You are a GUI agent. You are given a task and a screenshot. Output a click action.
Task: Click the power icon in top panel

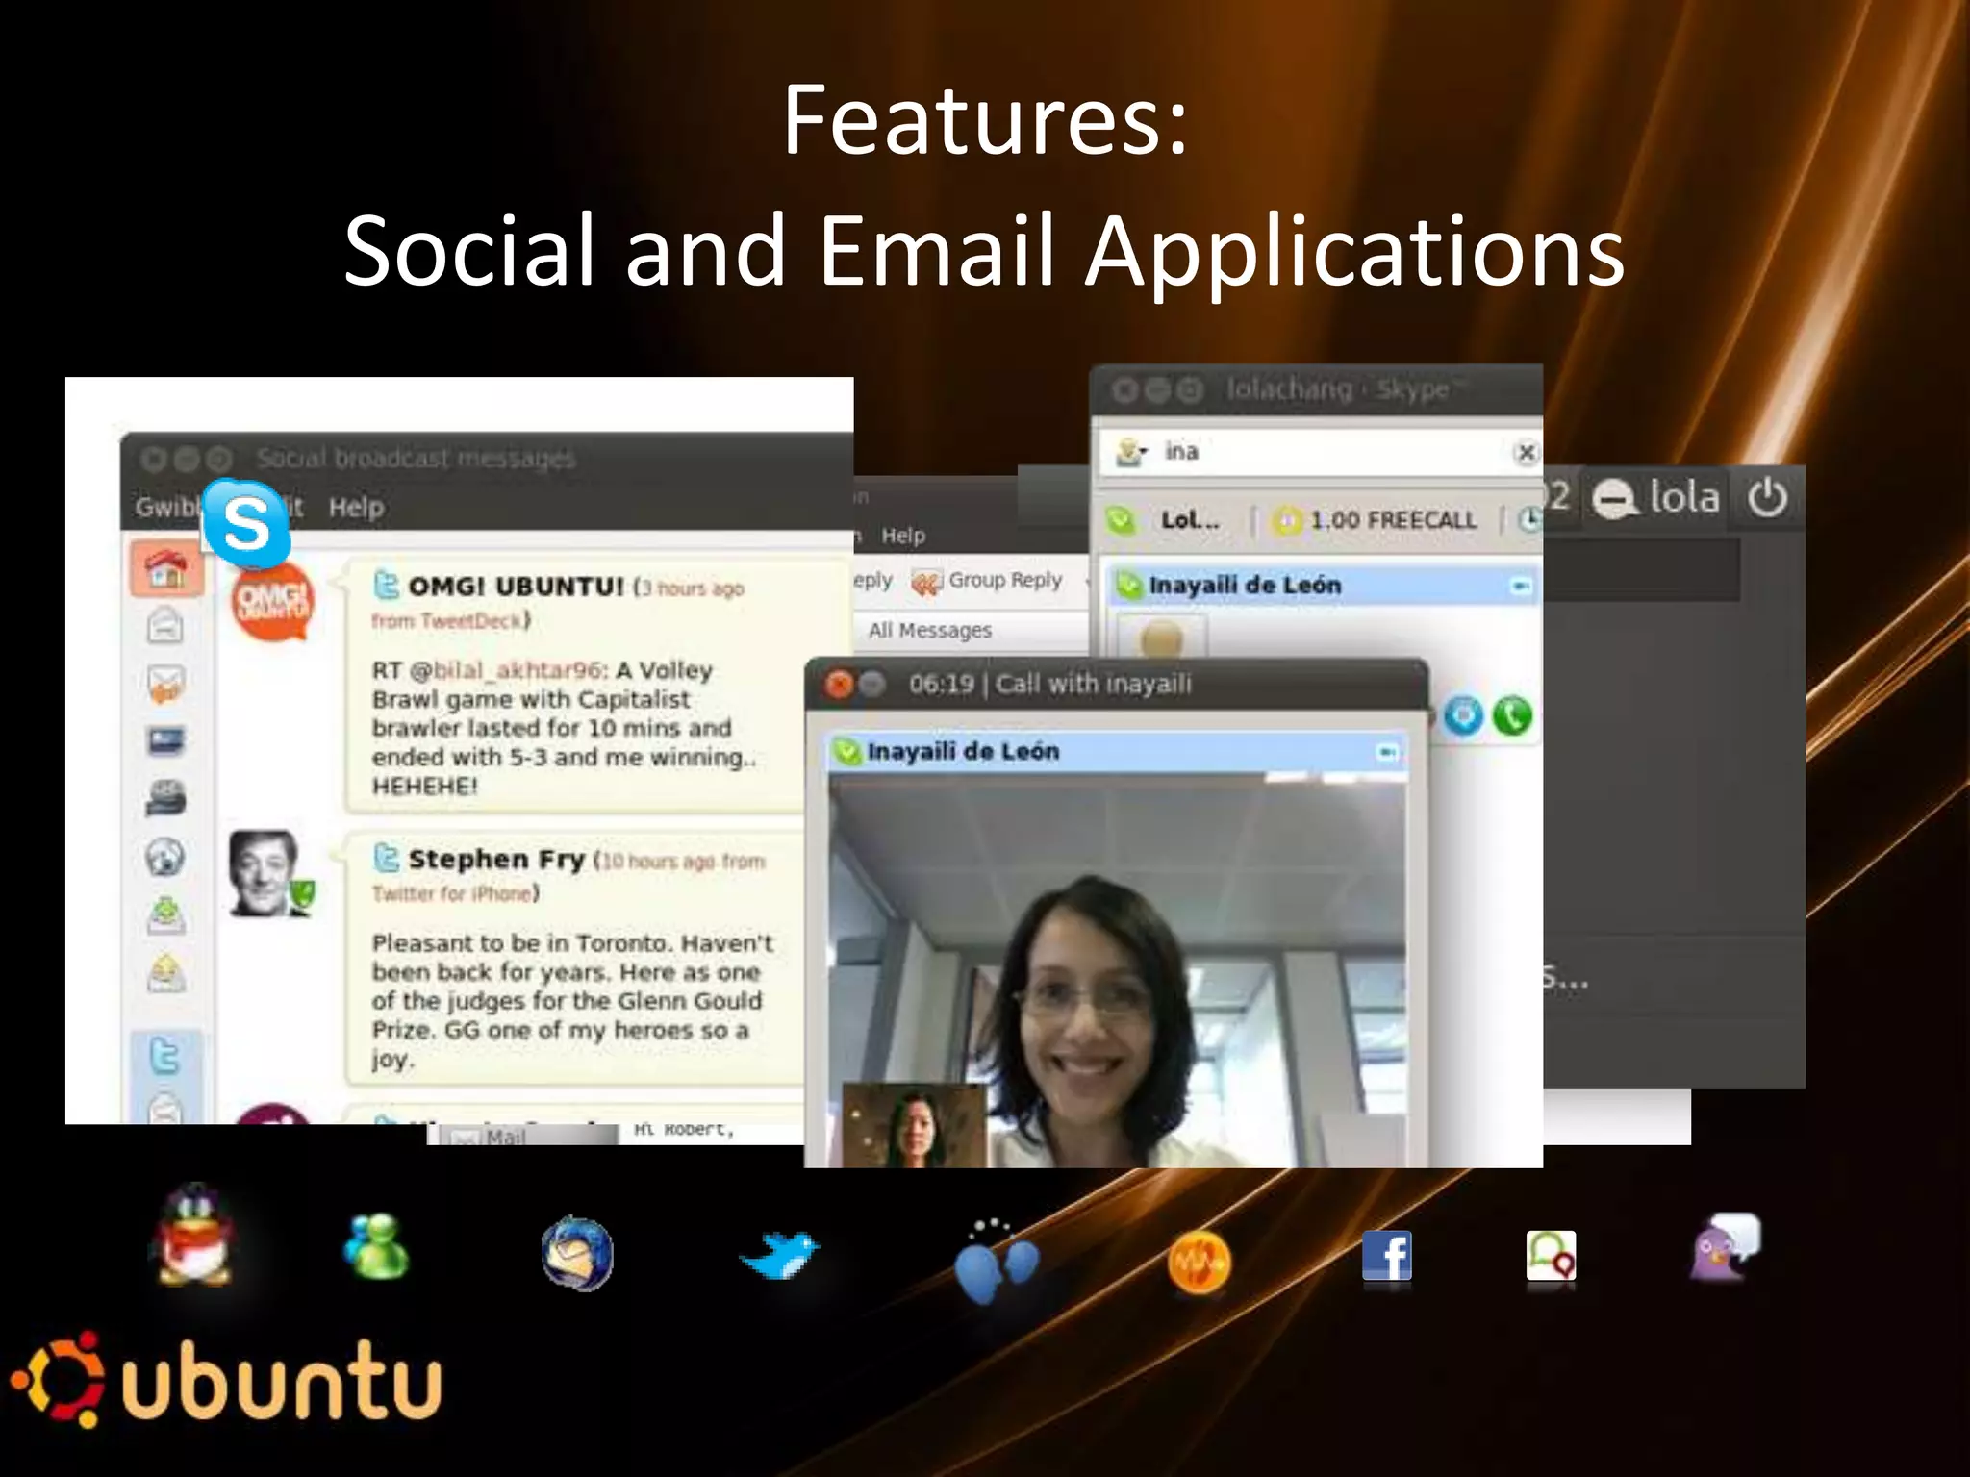[1767, 498]
